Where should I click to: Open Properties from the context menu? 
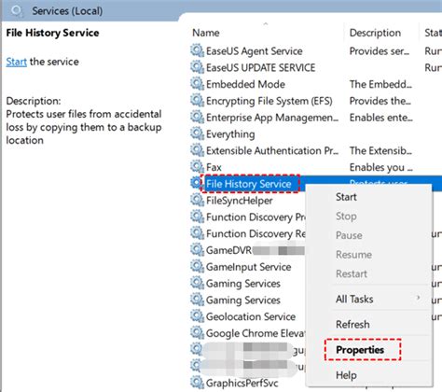click(360, 350)
